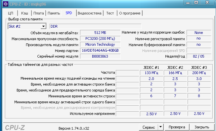Open the Кэш tab
Viewport: 216px width, 131px height.
click(x=24, y=13)
